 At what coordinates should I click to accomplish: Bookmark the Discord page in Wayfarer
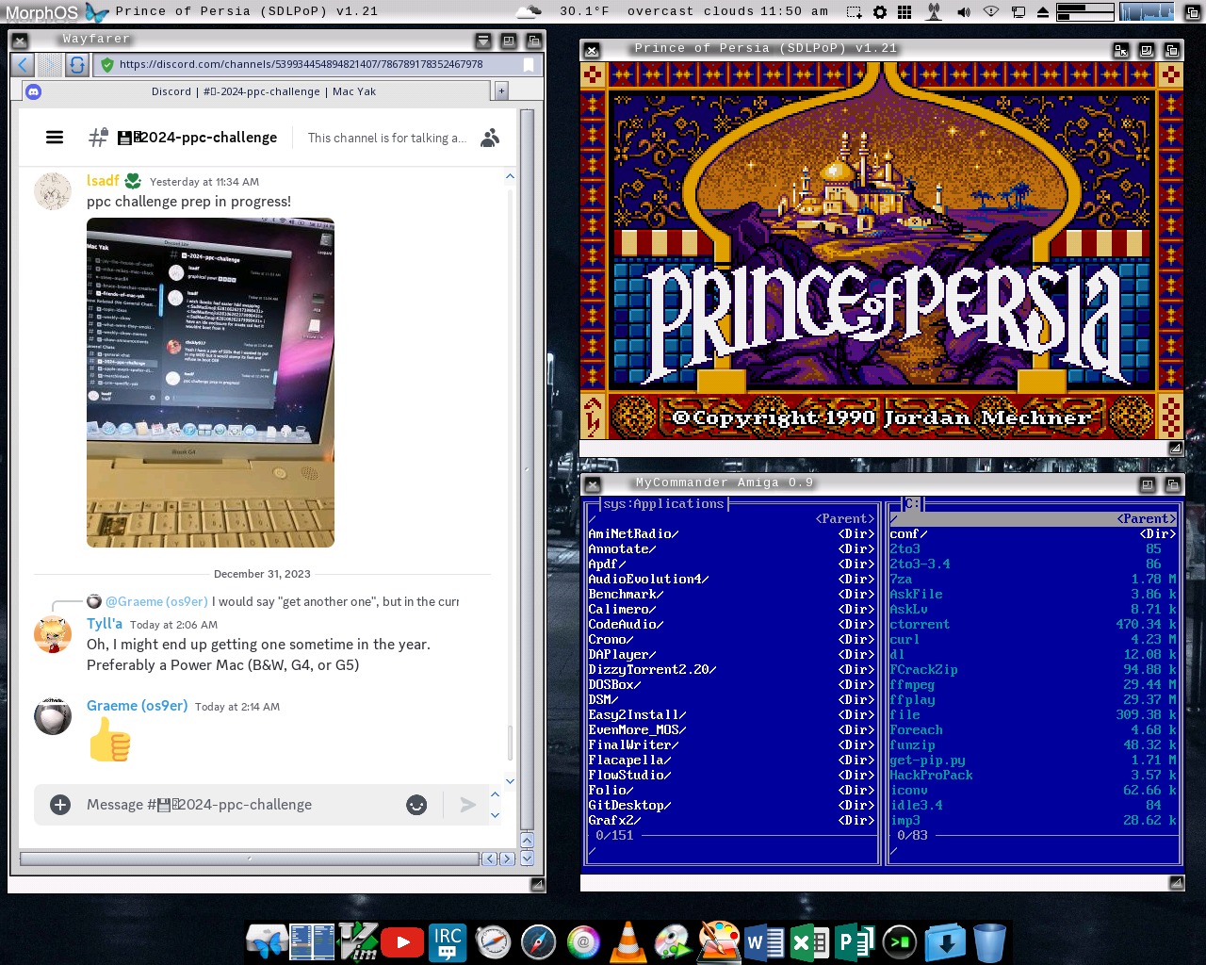[x=529, y=65]
